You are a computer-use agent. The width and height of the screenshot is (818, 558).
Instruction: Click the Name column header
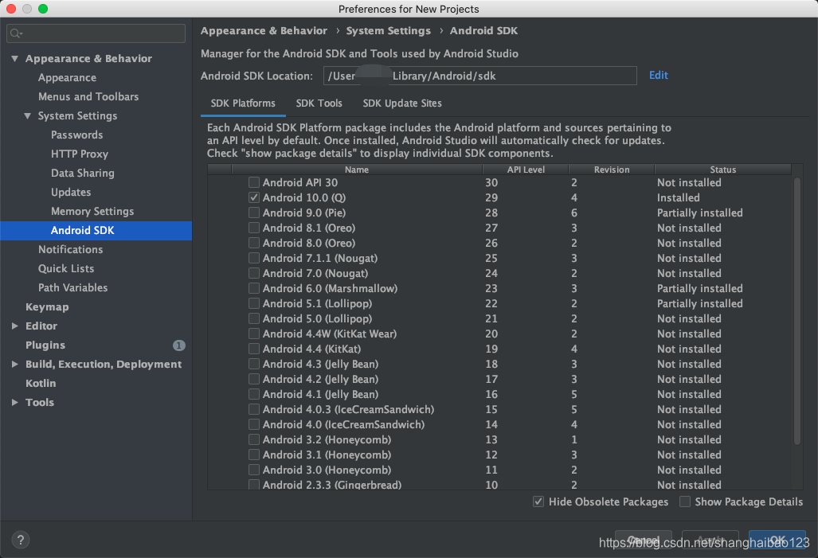357,170
